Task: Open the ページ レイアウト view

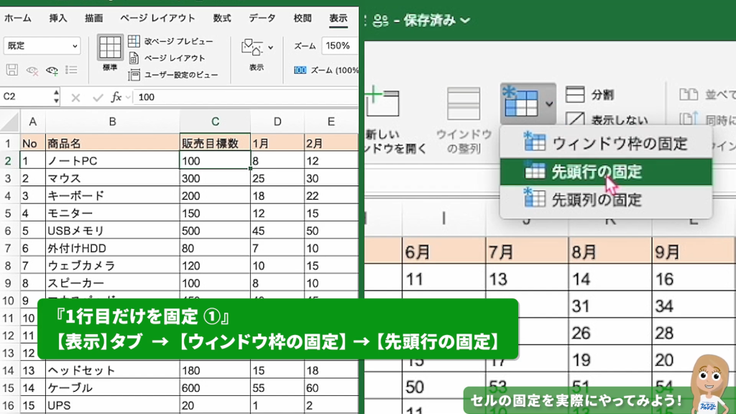Action: pyautogui.click(x=167, y=58)
